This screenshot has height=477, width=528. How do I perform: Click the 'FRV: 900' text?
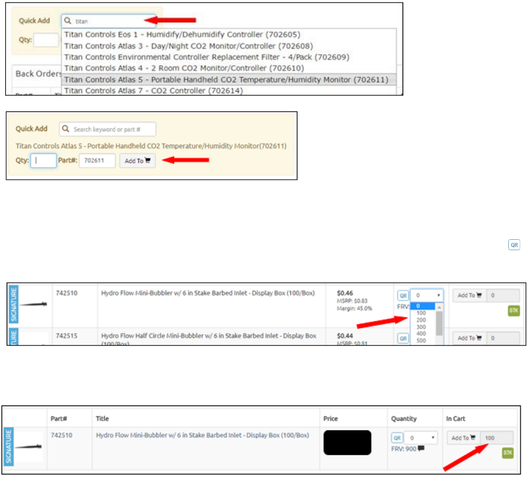tap(404, 449)
